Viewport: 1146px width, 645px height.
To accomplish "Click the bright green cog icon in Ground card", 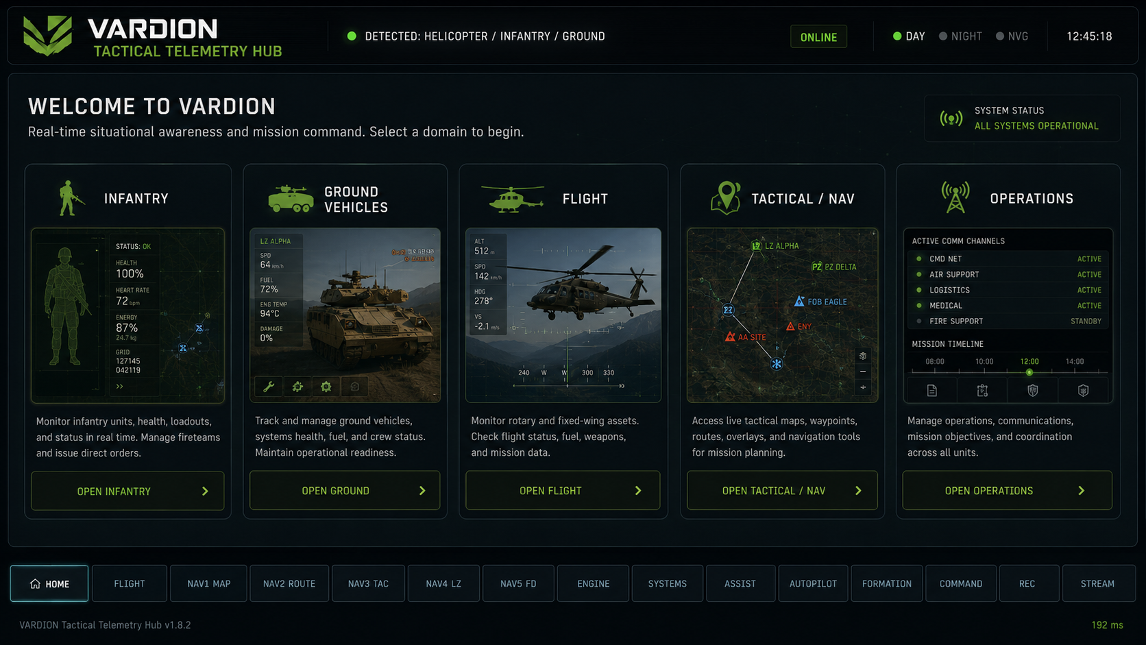I will [x=326, y=387].
